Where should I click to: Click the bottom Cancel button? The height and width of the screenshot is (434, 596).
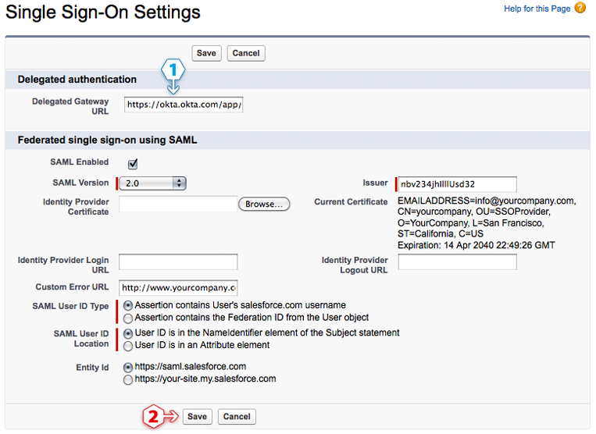click(237, 417)
